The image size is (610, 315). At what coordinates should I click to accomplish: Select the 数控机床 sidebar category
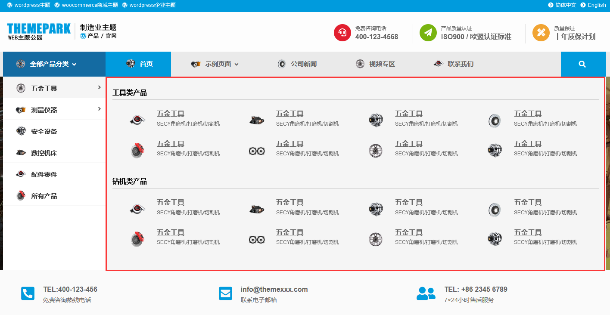45,152
